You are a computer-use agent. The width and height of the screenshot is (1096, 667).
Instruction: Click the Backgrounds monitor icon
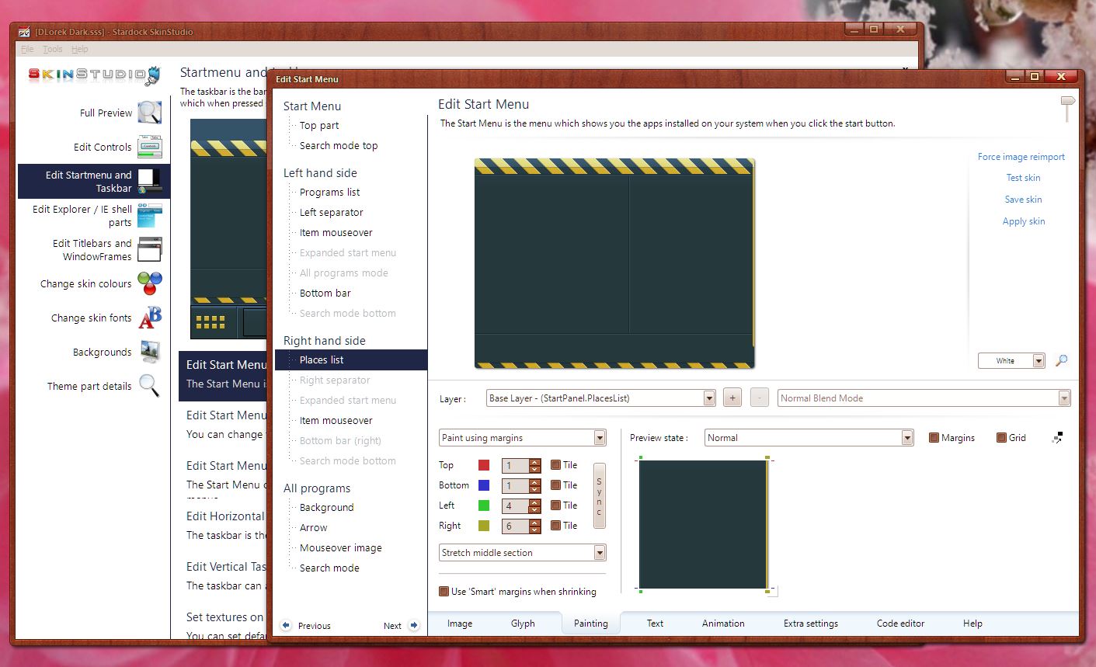(x=150, y=352)
